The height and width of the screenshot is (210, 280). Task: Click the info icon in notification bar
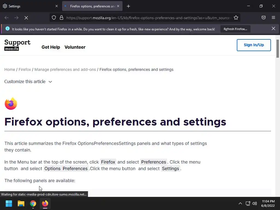pos(7,28)
